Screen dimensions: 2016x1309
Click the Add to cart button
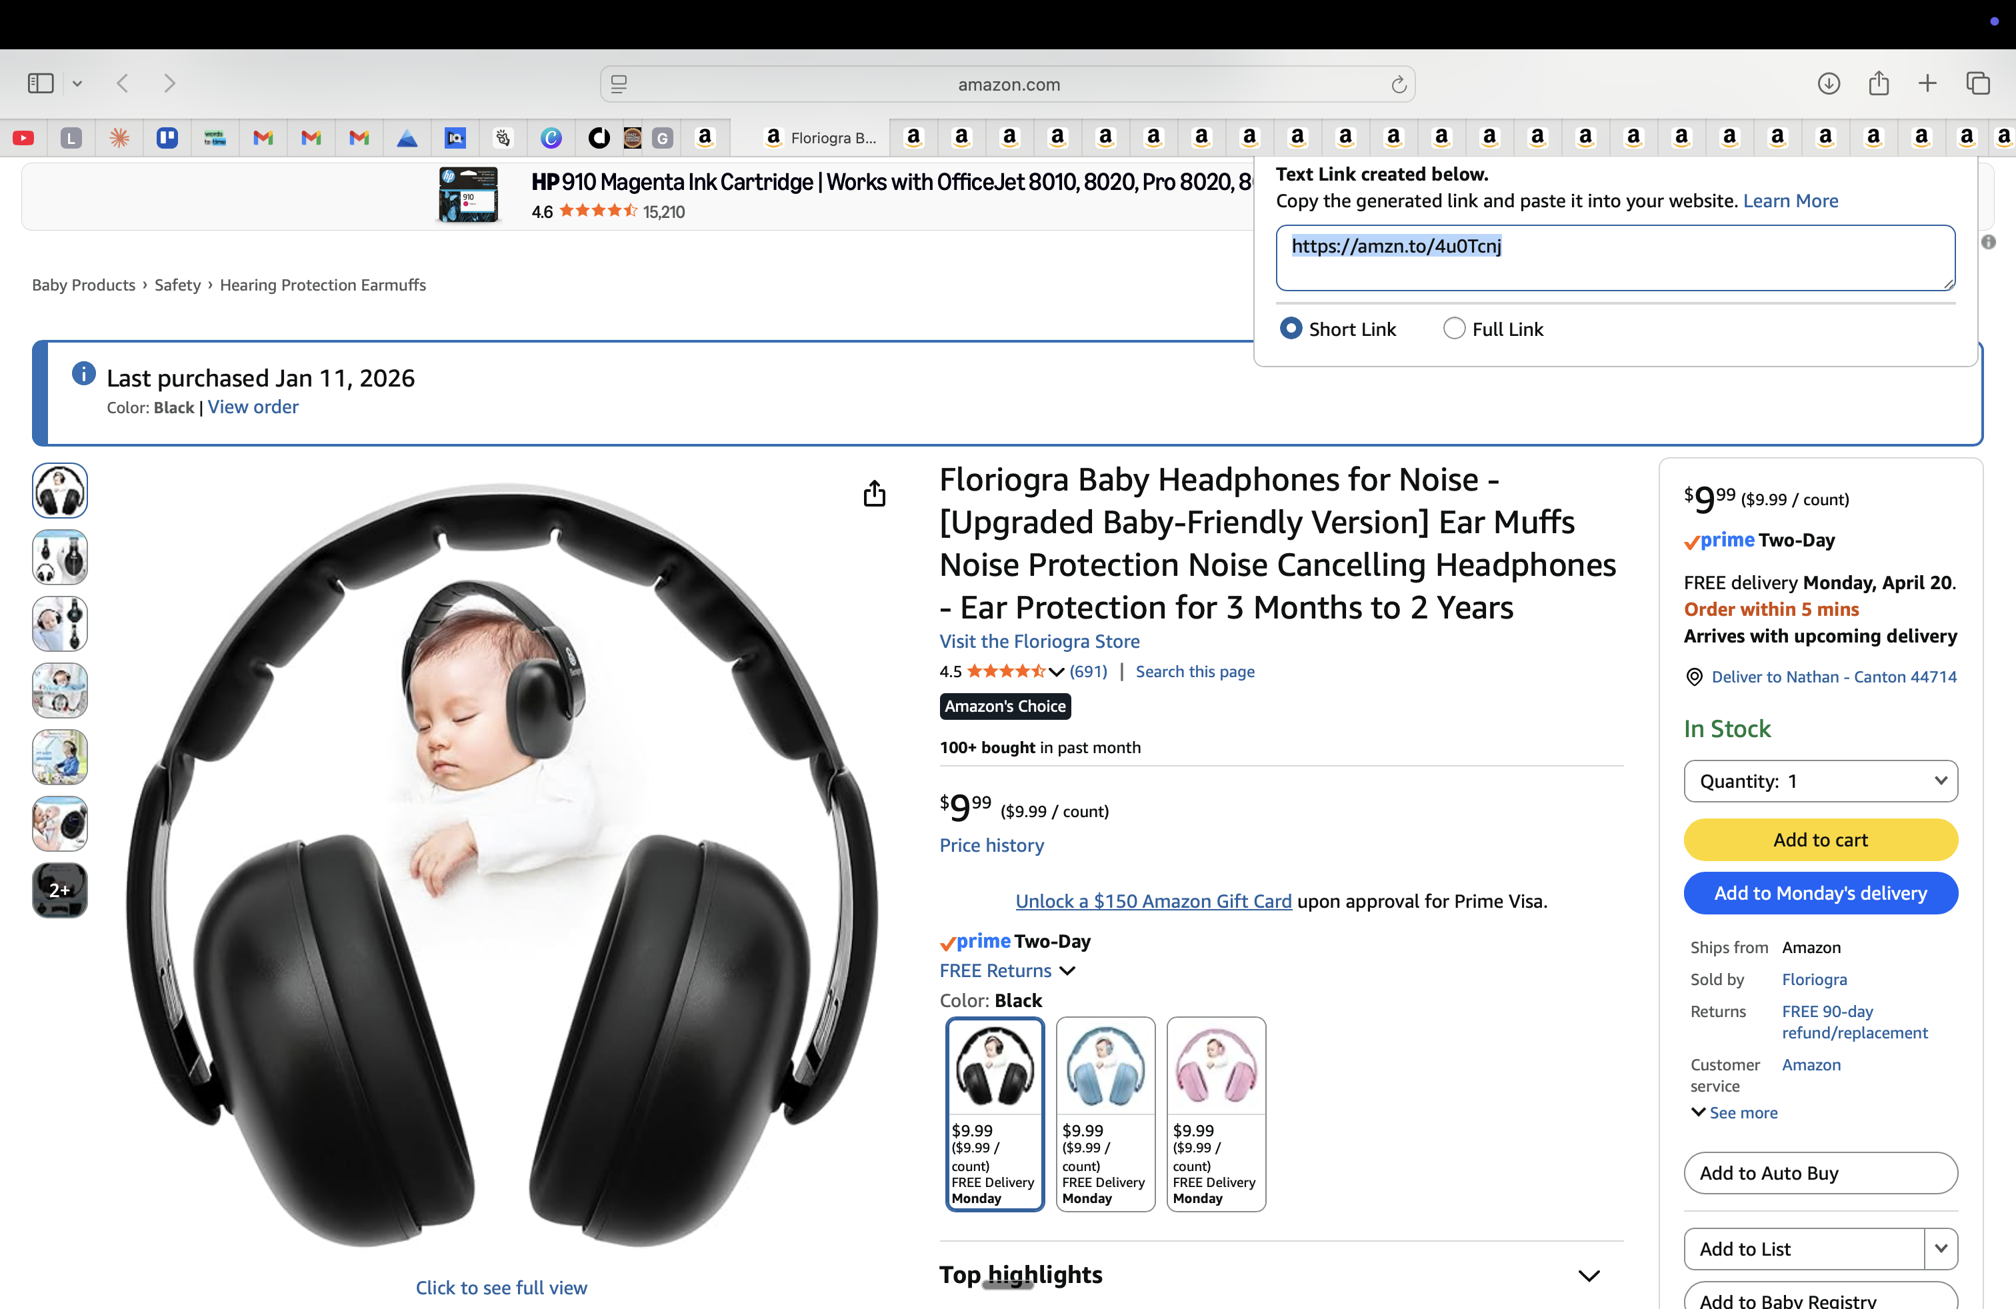pos(1820,840)
